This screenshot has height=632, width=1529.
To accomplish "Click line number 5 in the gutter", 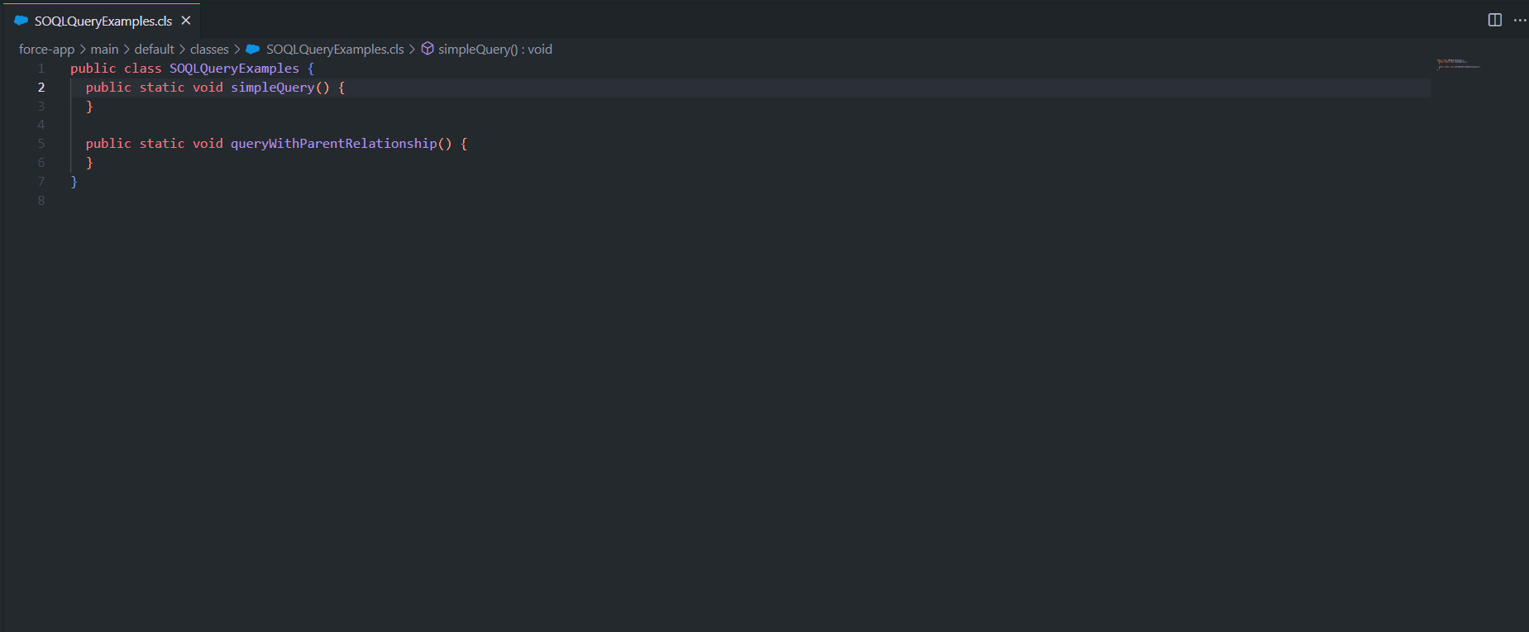I will point(41,144).
